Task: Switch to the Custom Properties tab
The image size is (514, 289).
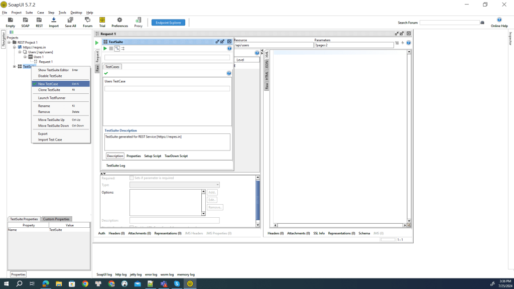Action: coord(56,219)
